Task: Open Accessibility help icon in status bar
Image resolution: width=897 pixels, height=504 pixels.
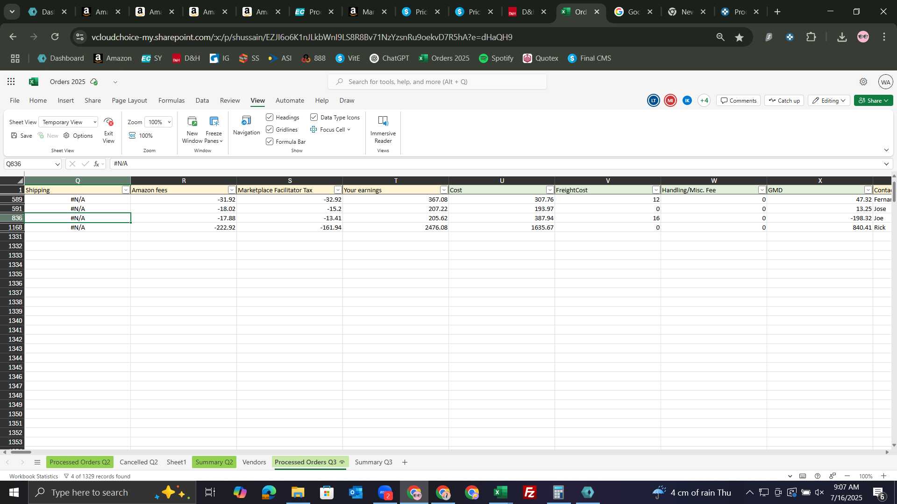Action: [817, 476]
